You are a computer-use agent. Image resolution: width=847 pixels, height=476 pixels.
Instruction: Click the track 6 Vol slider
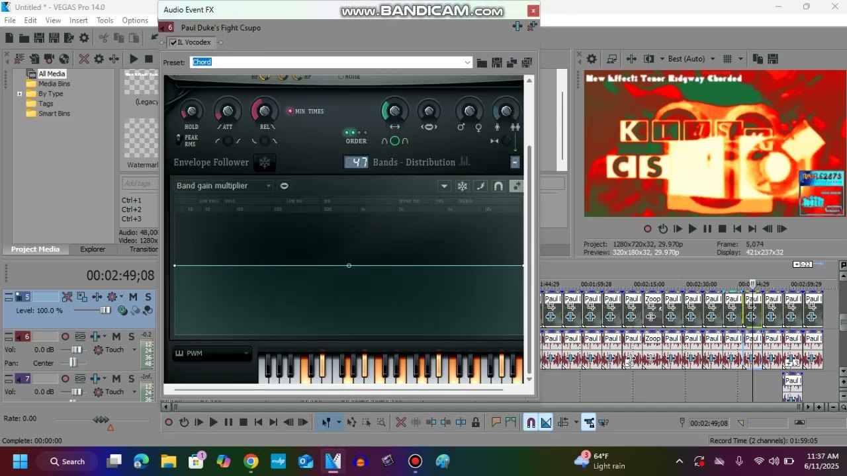coord(76,350)
